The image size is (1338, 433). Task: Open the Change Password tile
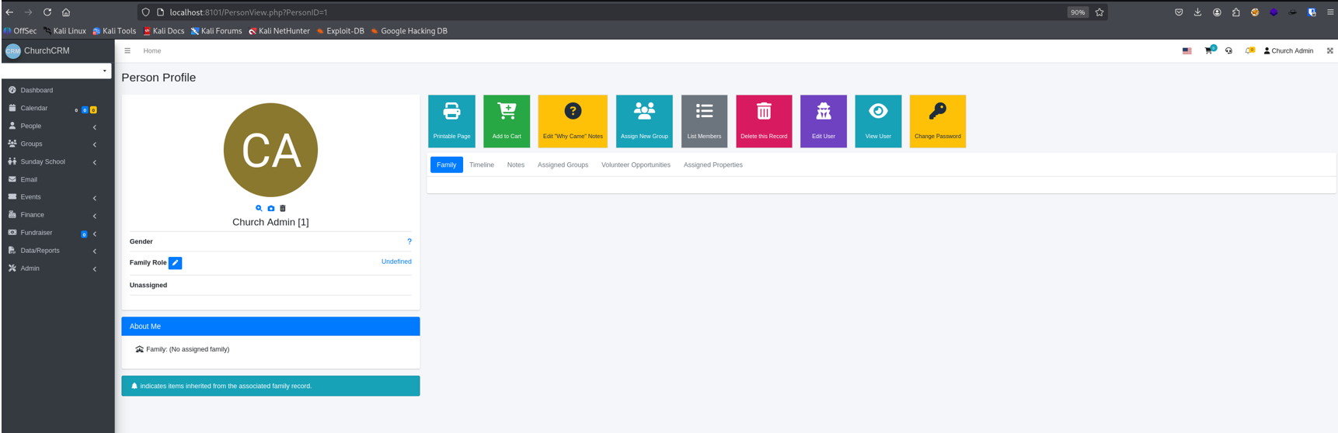coord(938,121)
